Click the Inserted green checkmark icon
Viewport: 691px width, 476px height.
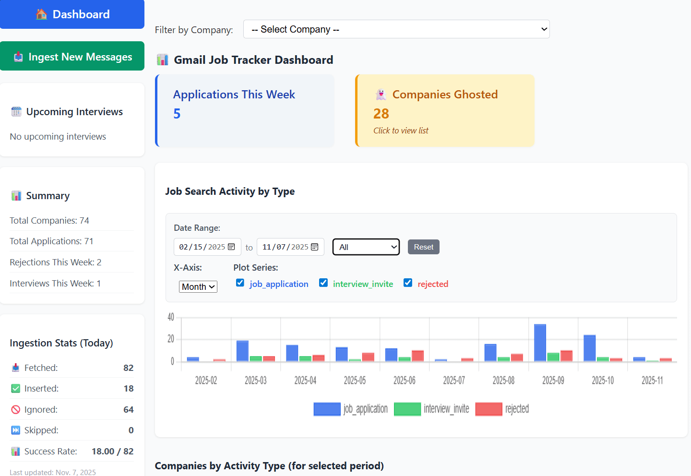15,389
